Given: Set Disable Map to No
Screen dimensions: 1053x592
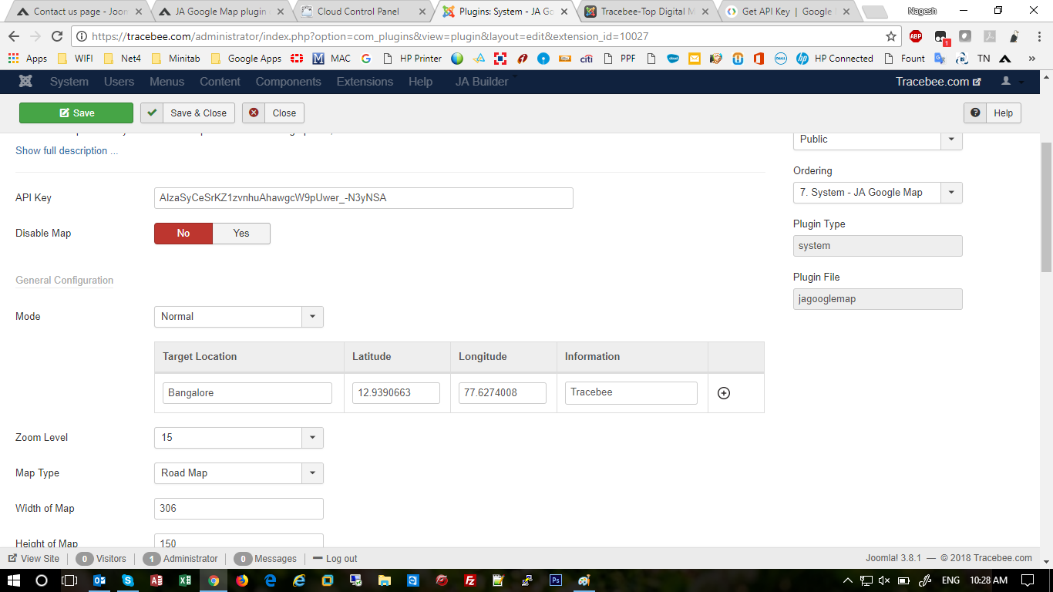Looking at the screenshot, I should pos(183,234).
